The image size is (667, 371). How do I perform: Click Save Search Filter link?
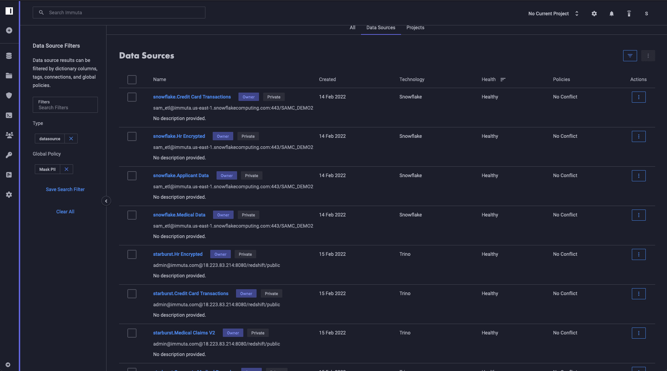65,189
